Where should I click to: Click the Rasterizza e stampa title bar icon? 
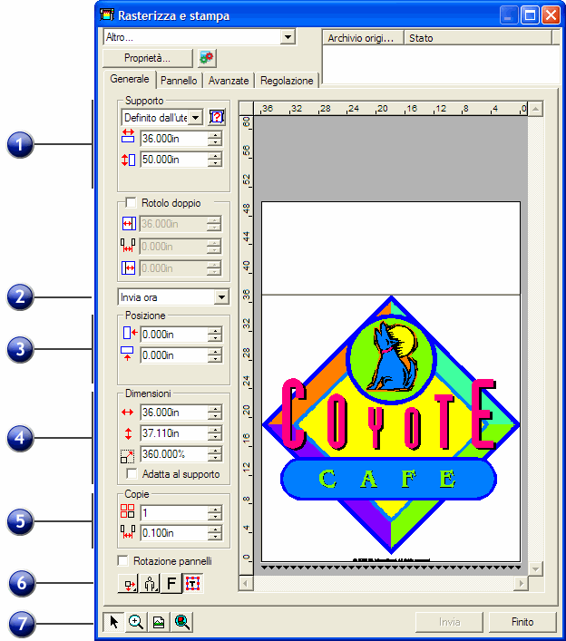[107, 15]
